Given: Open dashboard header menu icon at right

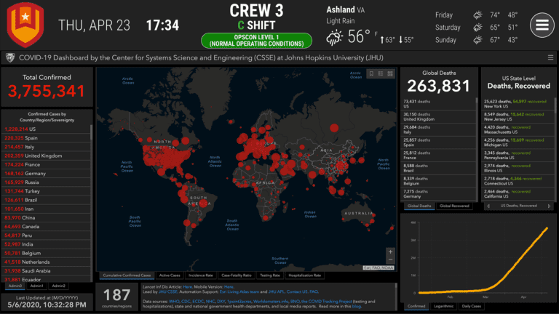Looking at the screenshot, I should 550,57.
